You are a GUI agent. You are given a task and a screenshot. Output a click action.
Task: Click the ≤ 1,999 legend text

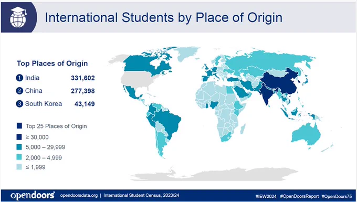35,167
